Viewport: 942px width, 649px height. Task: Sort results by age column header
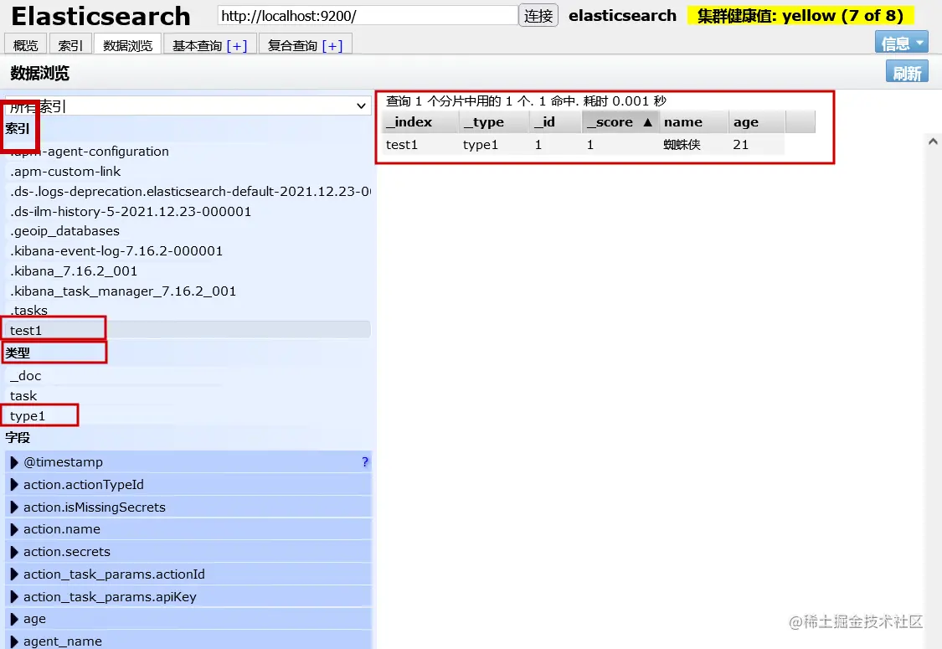(757, 122)
